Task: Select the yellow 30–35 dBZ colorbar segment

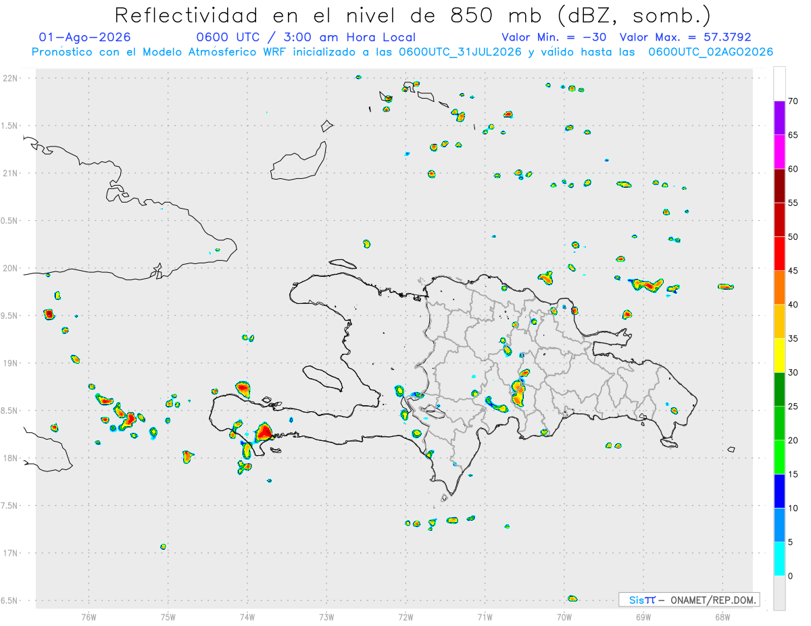Action: coord(779,355)
